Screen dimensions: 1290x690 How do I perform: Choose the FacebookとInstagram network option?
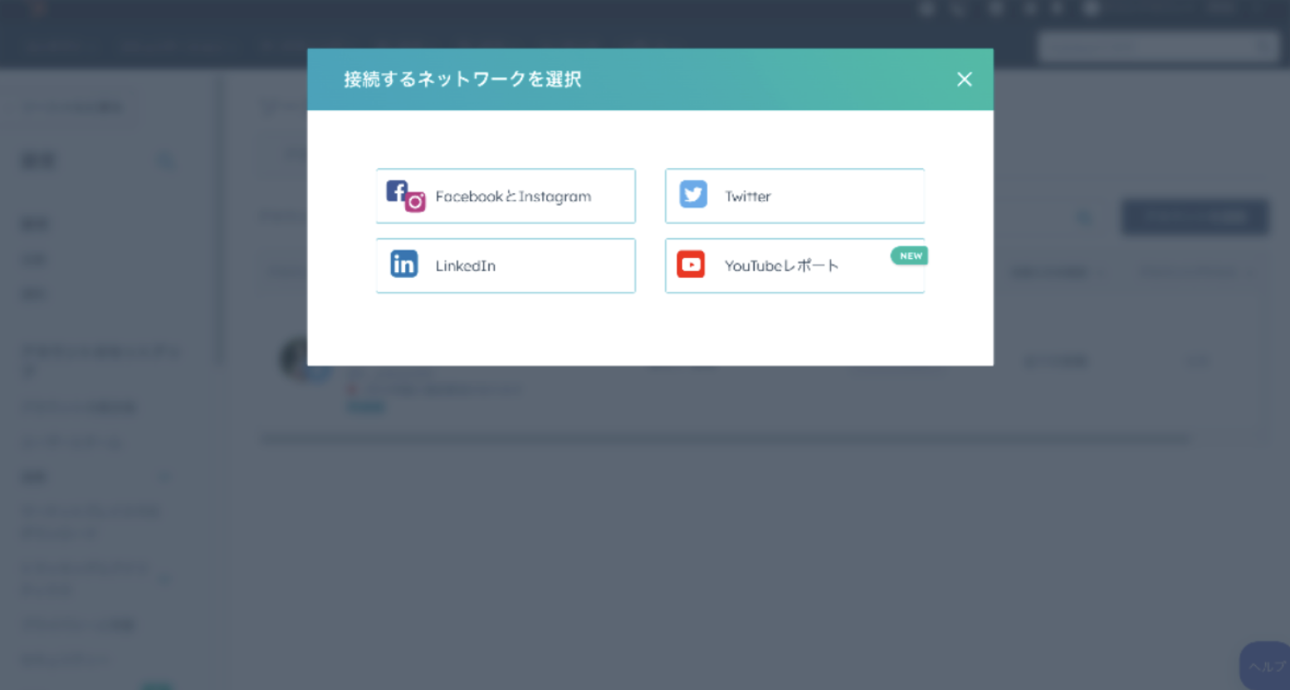coord(506,196)
